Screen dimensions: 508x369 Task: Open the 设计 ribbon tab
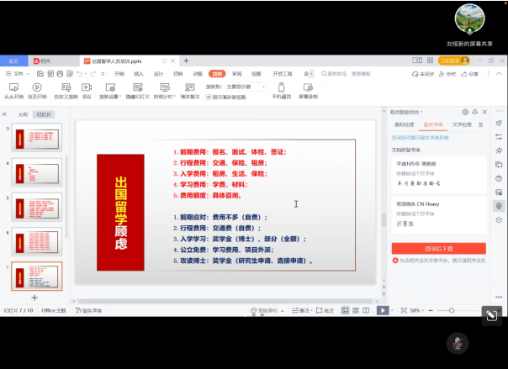point(158,74)
